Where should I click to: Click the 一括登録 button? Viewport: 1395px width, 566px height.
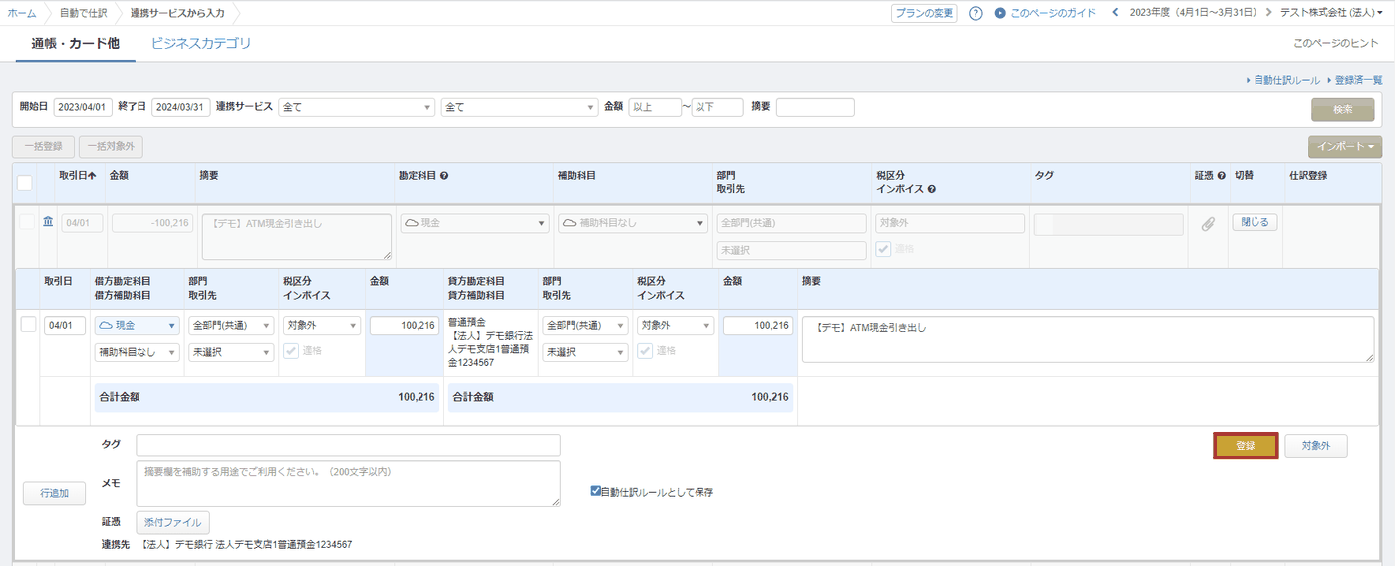(x=44, y=146)
